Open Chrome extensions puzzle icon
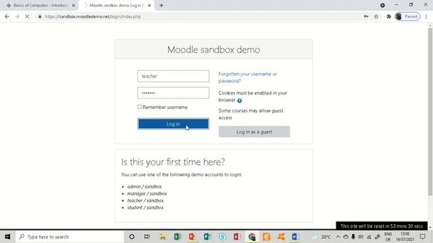This screenshot has width=433, height=243. tap(389, 16)
